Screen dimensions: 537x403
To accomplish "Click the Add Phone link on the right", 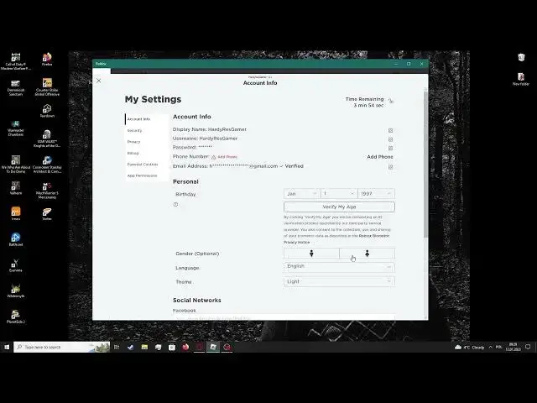I will 379,157.
